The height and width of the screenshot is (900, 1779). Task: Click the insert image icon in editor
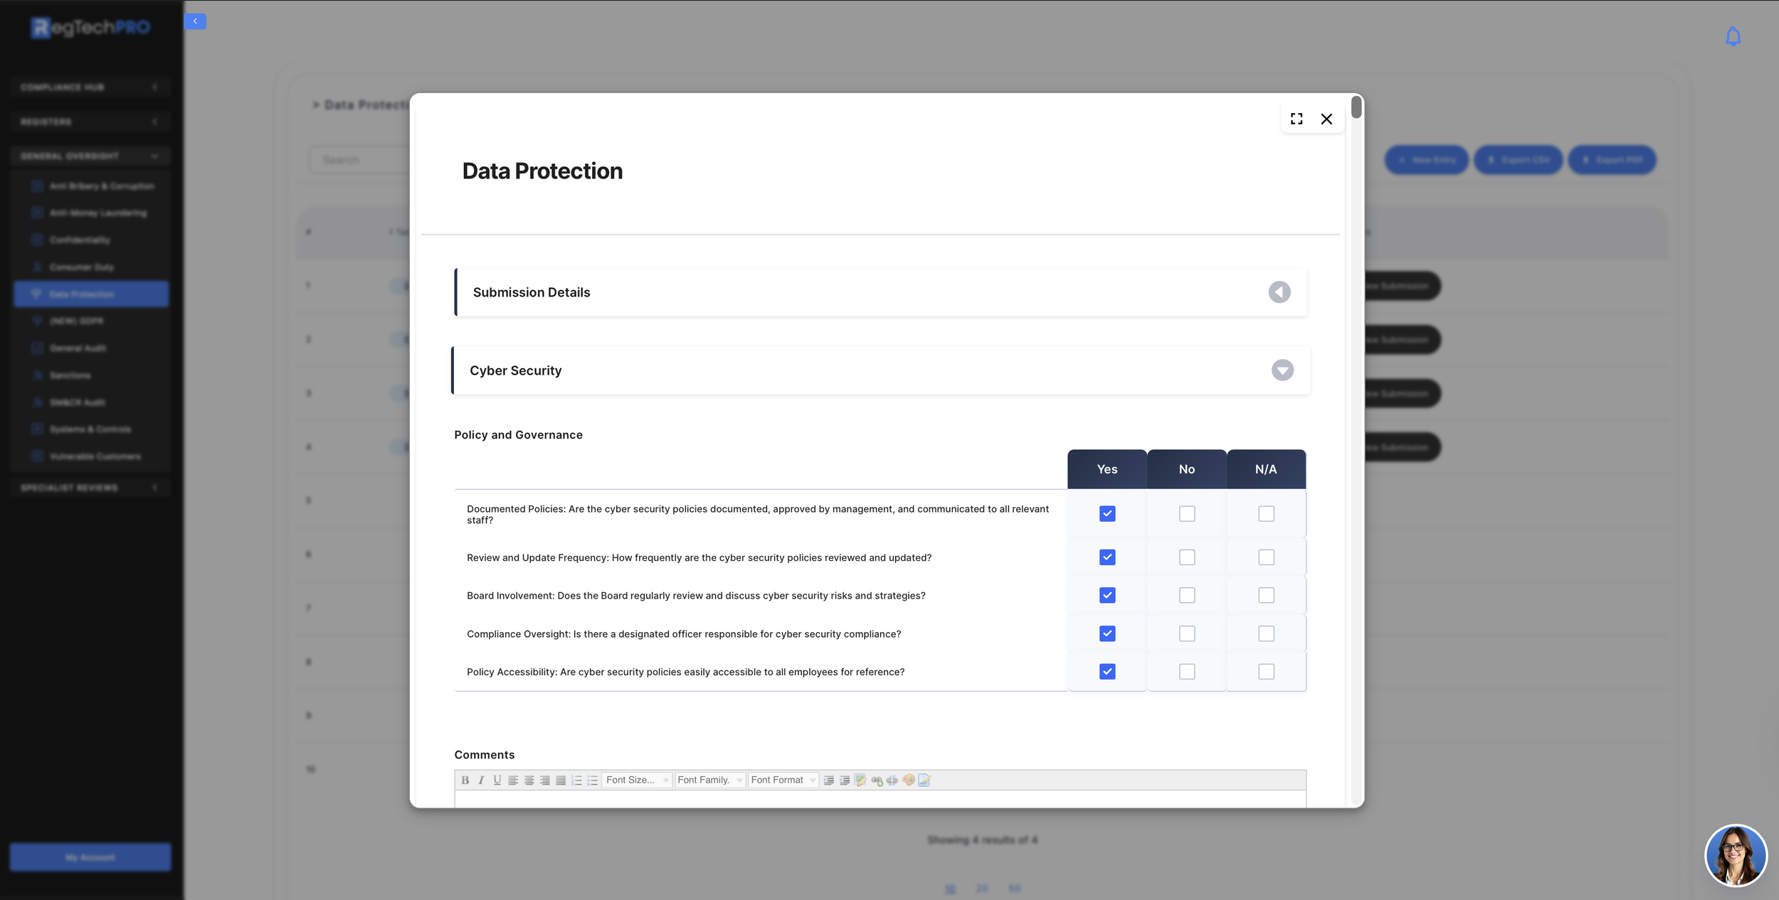pos(860,780)
